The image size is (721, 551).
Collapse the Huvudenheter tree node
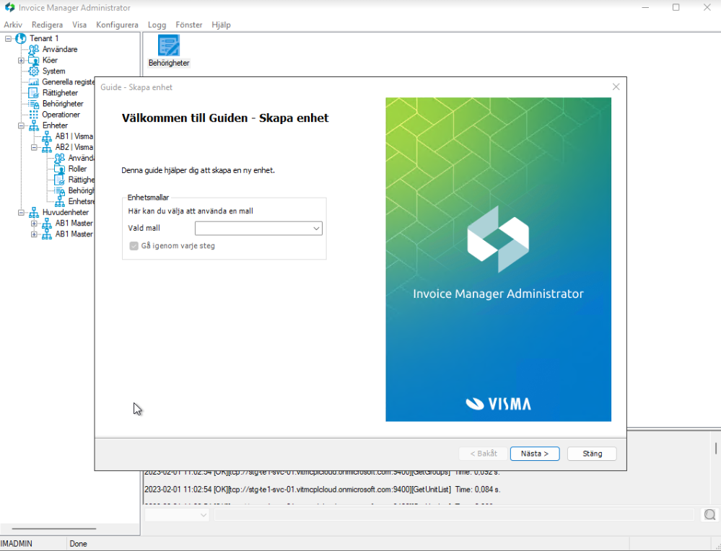[22, 213]
